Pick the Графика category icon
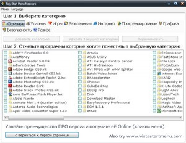The image size is (186, 143). pyautogui.click(x=160, y=24)
